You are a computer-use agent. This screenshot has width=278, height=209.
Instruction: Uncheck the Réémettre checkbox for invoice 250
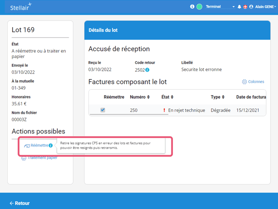(103, 110)
